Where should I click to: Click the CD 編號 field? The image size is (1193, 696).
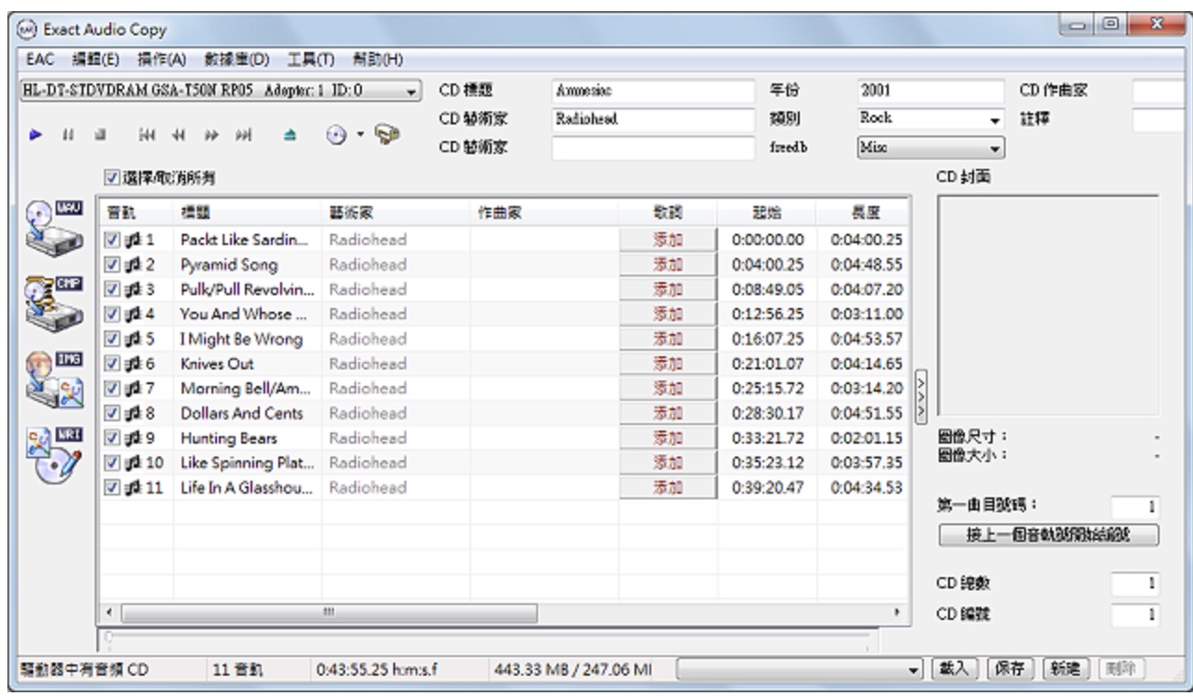(1135, 613)
